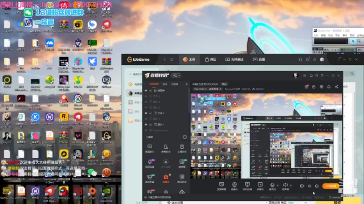Click the stream preview thumbnail
The height and width of the screenshot is (204, 364).
[x=266, y=136]
